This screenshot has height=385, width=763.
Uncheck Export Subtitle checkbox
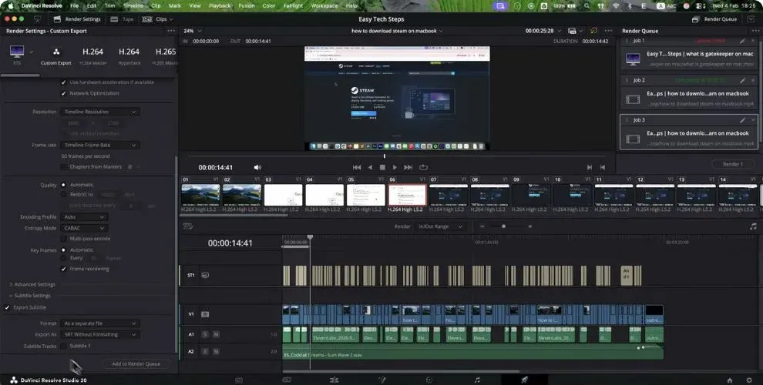(7, 307)
